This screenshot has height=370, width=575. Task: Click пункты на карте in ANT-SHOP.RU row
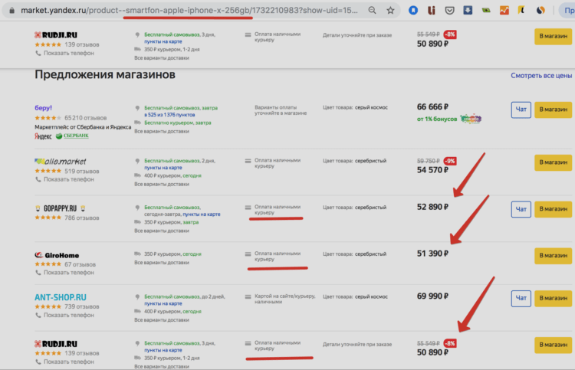click(163, 303)
